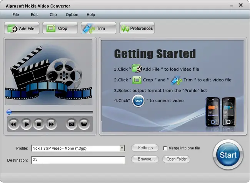This screenshot has width=250, height=183.
Task: Open the File menu
Action: pos(16,15)
